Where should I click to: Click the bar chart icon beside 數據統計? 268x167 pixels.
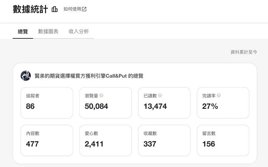point(55,9)
